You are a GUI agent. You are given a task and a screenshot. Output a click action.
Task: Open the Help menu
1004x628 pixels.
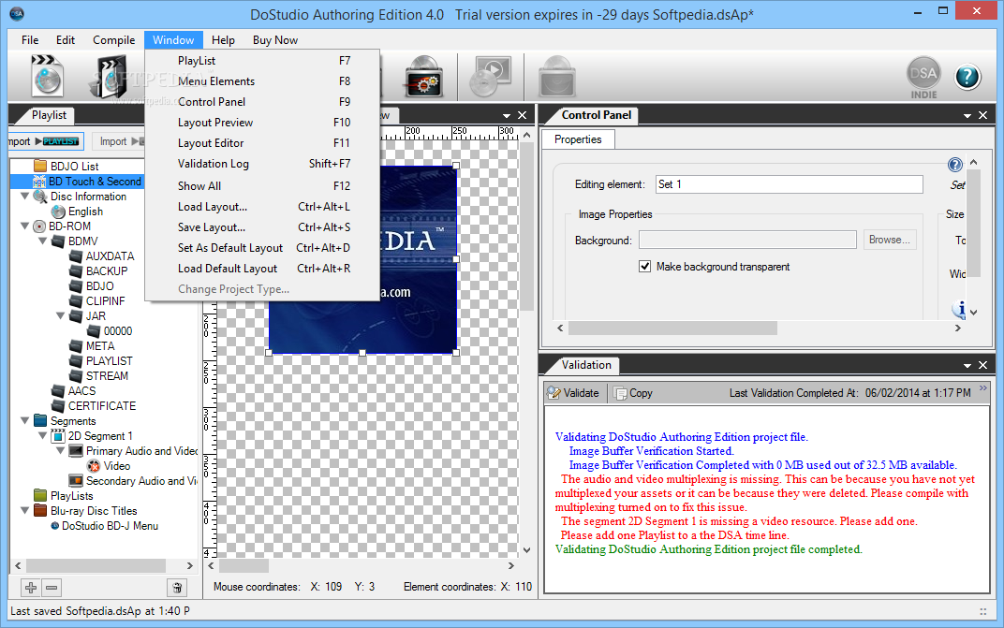[223, 39]
